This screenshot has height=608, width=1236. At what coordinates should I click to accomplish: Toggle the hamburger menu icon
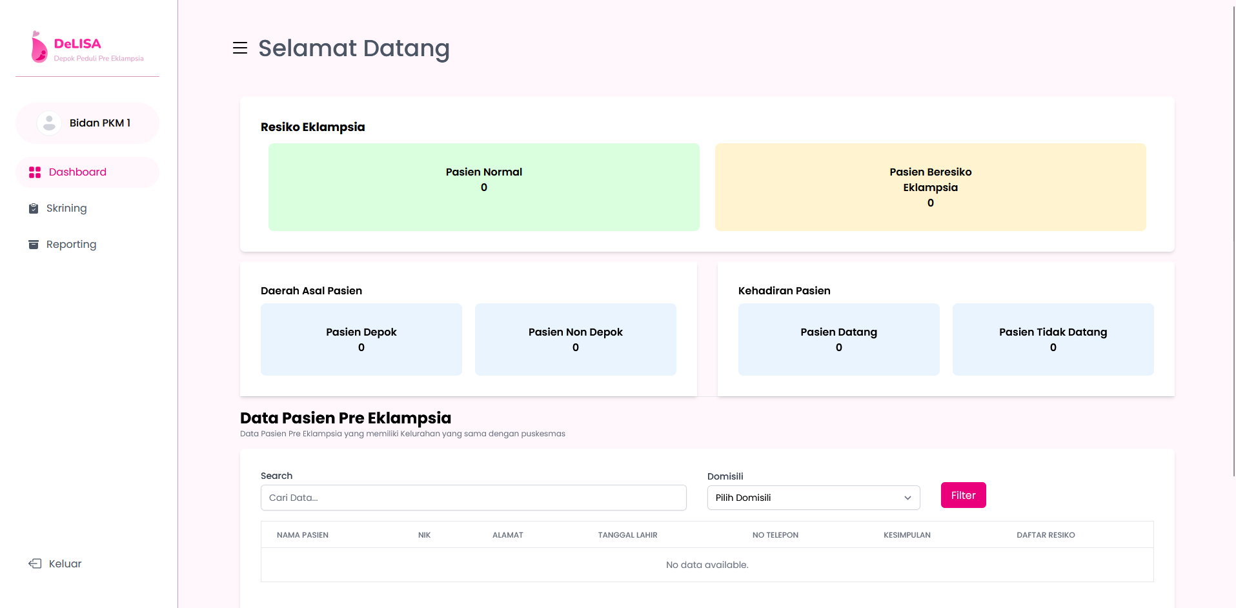tap(240, 48)
